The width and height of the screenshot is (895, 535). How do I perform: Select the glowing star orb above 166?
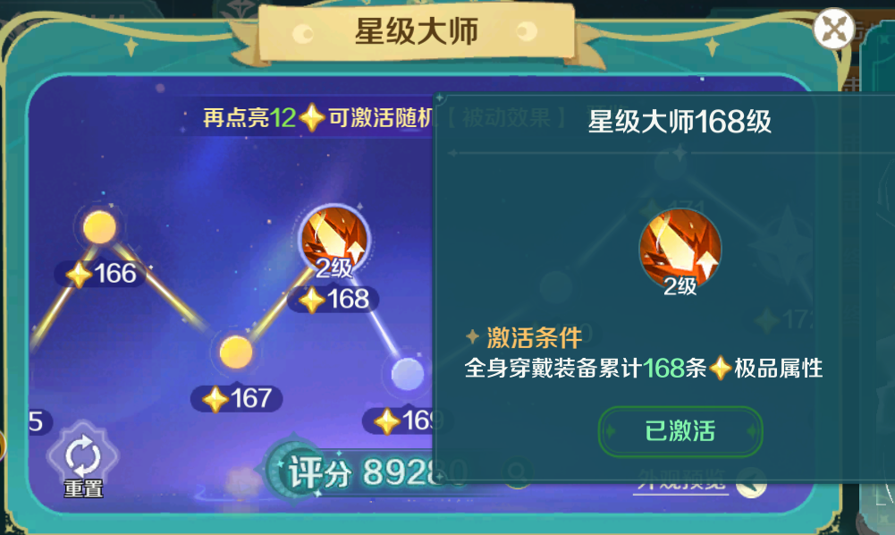pos(100,226)
